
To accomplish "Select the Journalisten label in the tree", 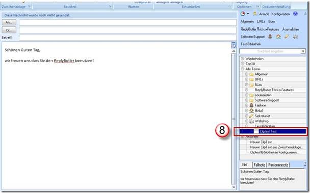I will coord(263,95).
